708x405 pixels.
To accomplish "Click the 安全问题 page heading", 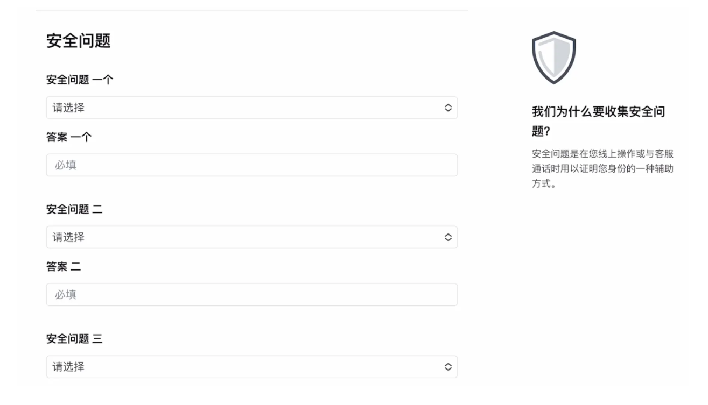I will click(x=78, y=41).
